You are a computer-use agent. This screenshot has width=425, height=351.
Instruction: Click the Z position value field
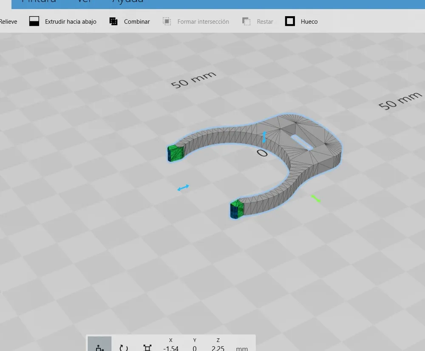click(218, 348)
